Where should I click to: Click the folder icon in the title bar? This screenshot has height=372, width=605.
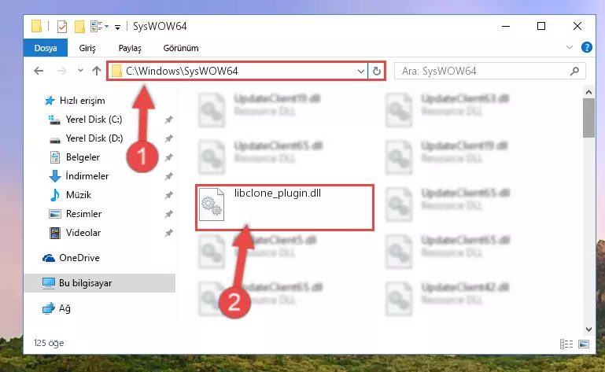(x=37, y=26)
